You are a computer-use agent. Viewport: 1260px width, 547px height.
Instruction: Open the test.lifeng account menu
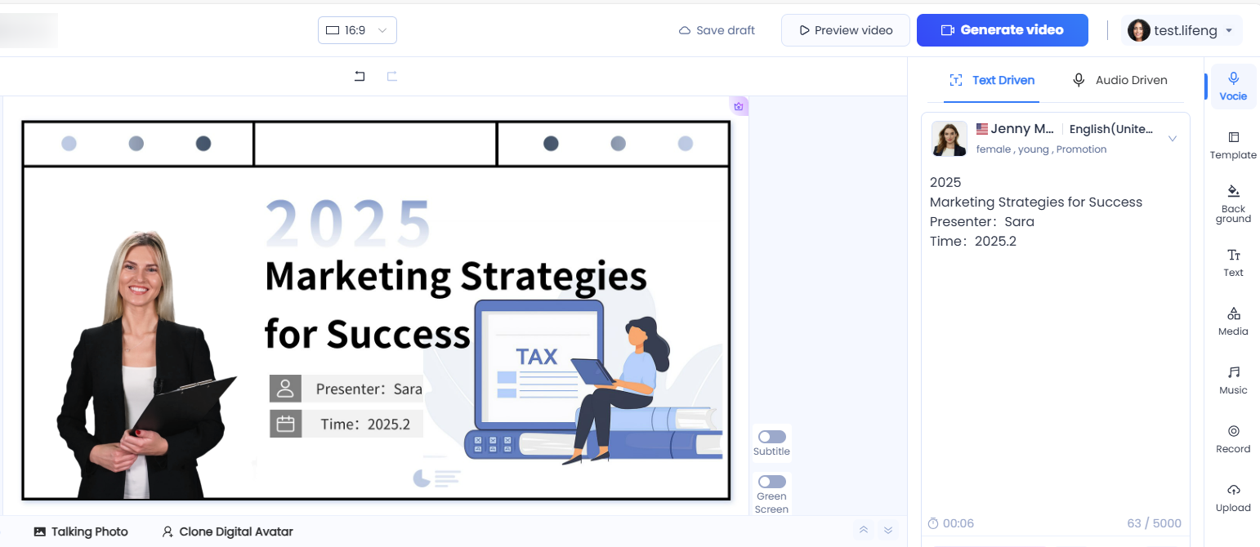point(1182,30)
